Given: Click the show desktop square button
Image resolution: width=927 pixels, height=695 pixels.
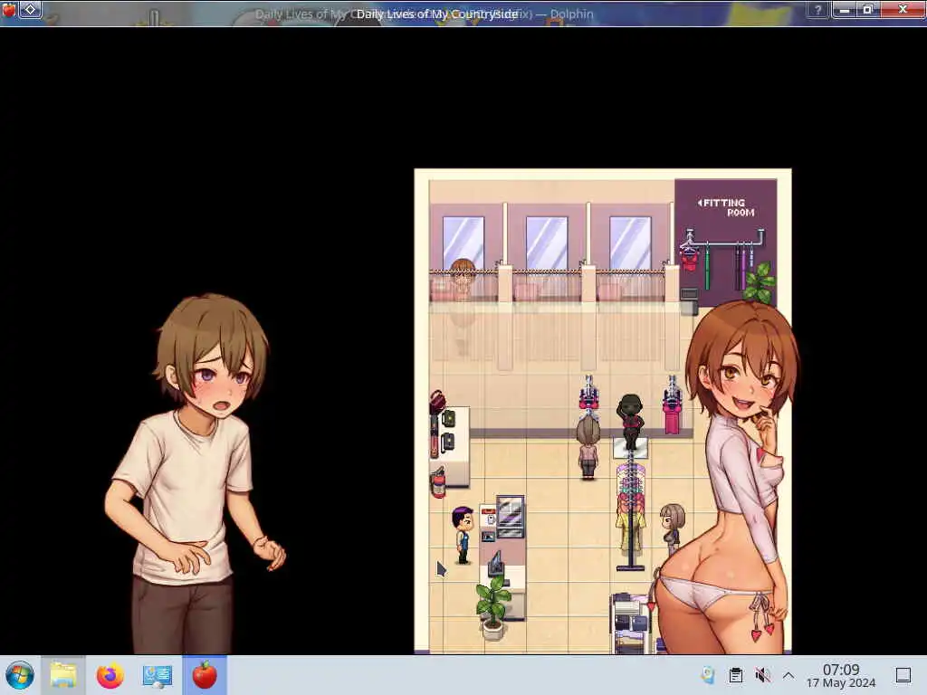Looking at the screenshot, I should (903, 675).
